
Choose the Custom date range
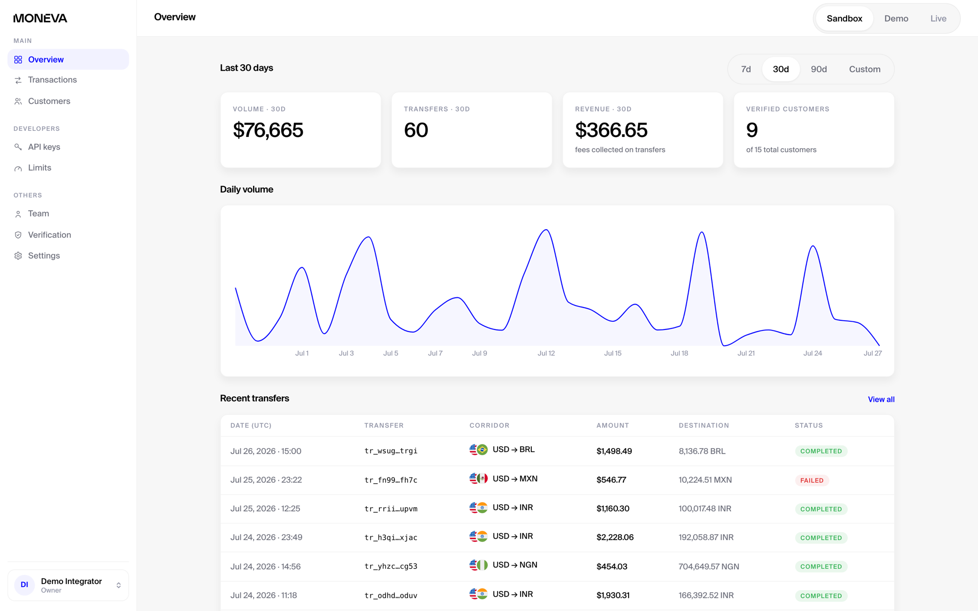tap(864, 69)
